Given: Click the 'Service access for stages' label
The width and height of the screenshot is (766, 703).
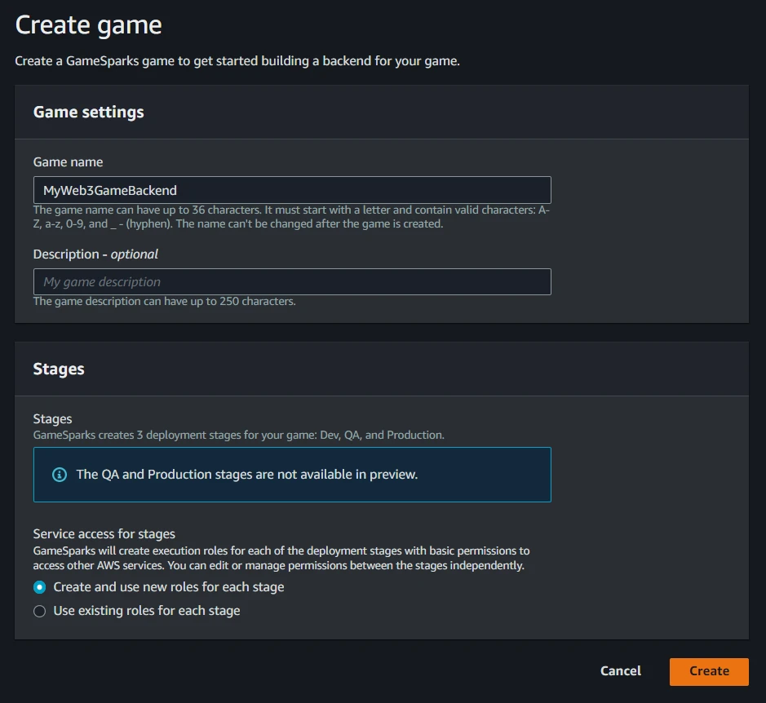Looking at the screenshot, I should pos(104,534).
